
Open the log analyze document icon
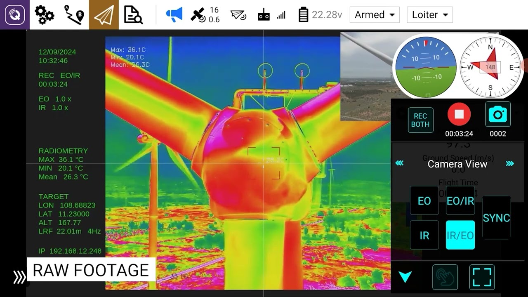133,15
